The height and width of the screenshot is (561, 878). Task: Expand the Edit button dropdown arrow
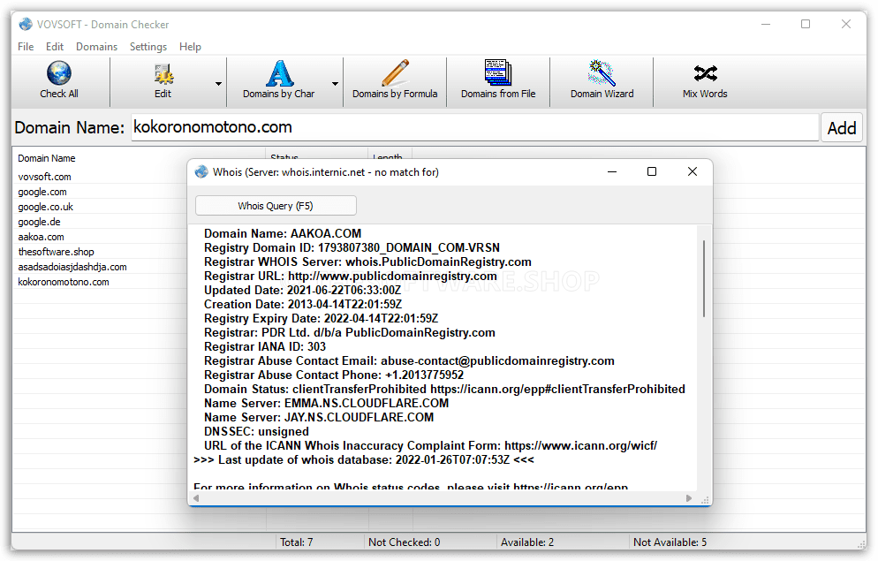[218, 83]
